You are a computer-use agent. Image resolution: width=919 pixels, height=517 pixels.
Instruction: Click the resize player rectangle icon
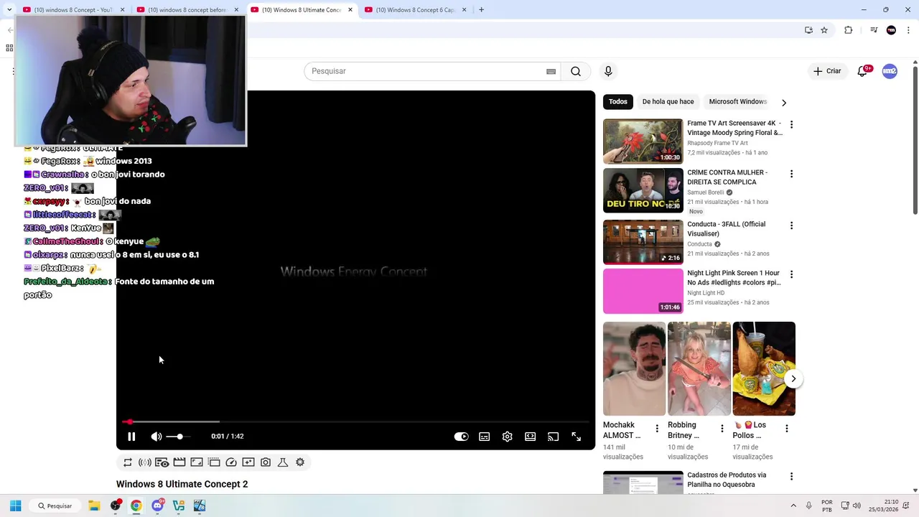[197, 462]
